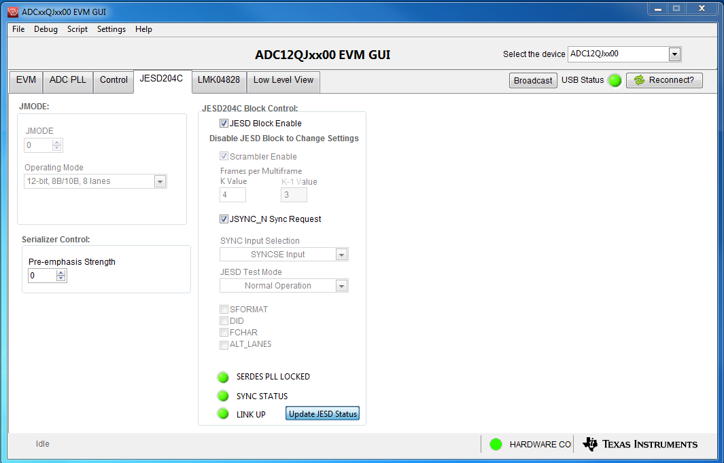Click the Update JESD Status button

click(x=323, y=413)
